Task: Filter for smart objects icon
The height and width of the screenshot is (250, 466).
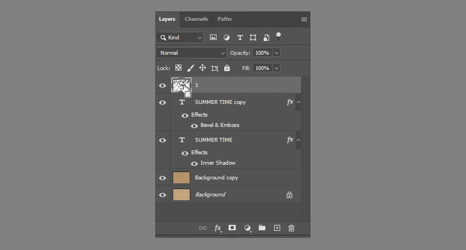Action: (266, 37)
